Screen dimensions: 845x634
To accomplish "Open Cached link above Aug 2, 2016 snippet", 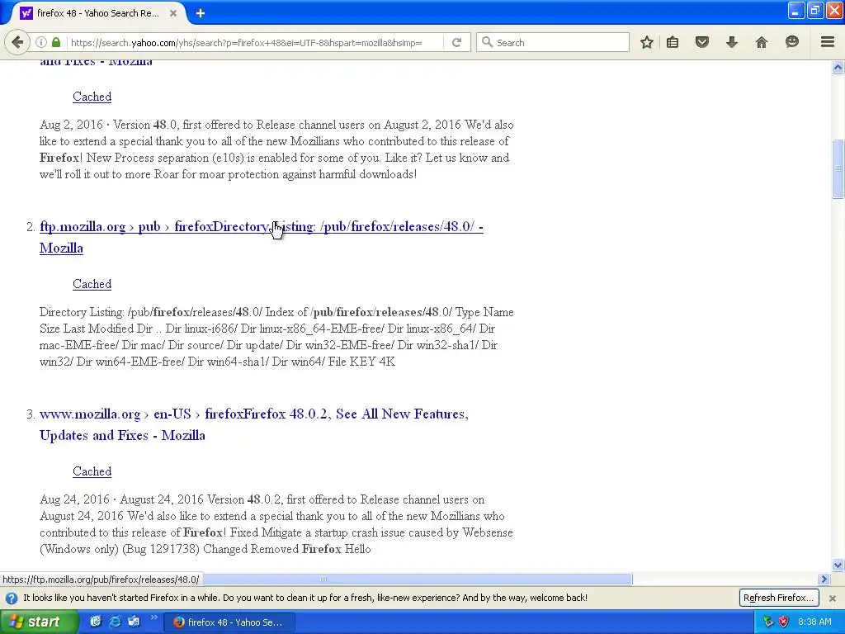I will click(x=92, y=97).
